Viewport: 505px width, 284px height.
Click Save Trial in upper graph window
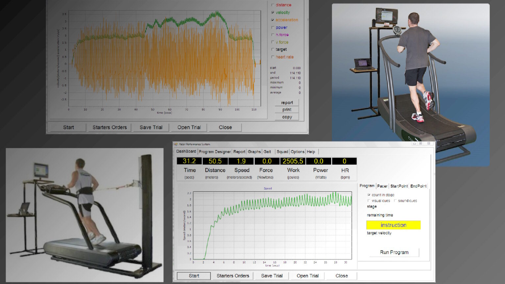[151, 127]
